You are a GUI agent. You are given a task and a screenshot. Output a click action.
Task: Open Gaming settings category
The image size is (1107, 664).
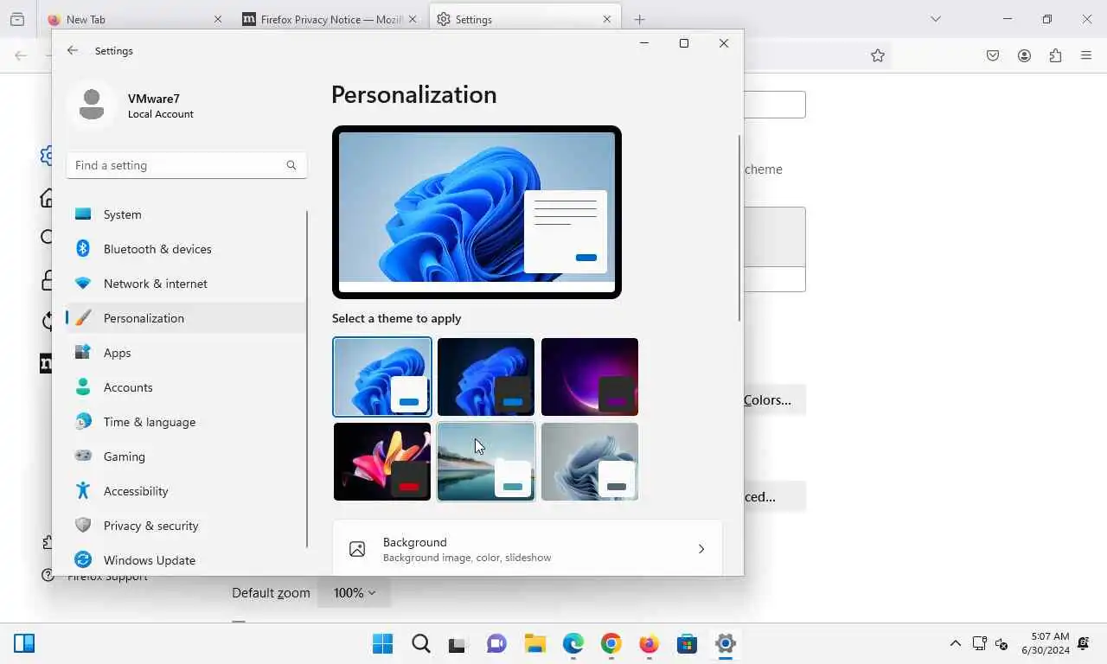186,456
